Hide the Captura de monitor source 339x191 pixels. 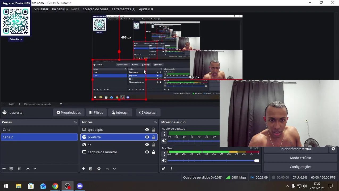coord(147,152)
